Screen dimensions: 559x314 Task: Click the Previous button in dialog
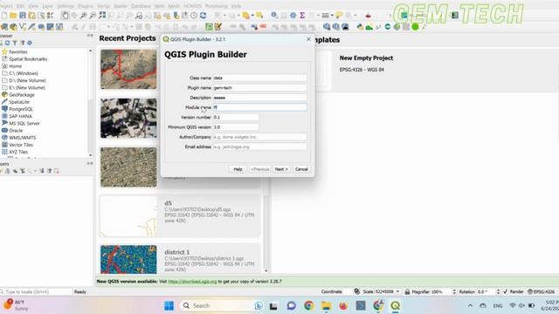tap(259, 169)
